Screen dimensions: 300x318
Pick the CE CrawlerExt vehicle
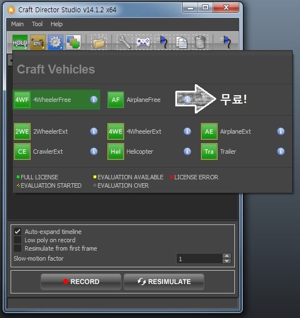pos(22,151)
